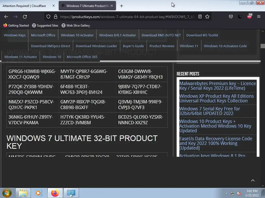Viewport: 265px width, 198px height.
Task: Open the Download MS Toolkit menu item
Action: [x=202, y=35]
